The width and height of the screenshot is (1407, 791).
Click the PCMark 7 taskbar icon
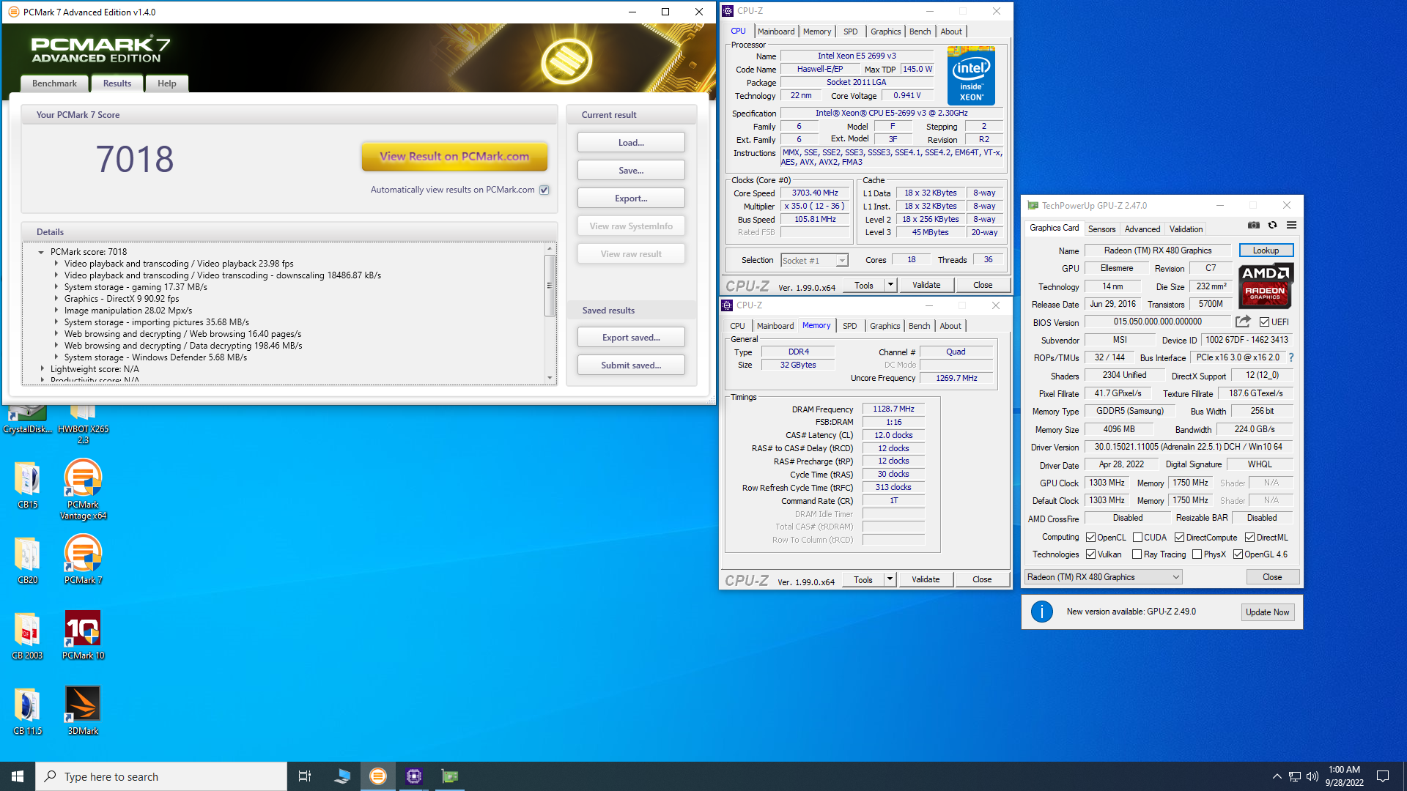(378, 776)
